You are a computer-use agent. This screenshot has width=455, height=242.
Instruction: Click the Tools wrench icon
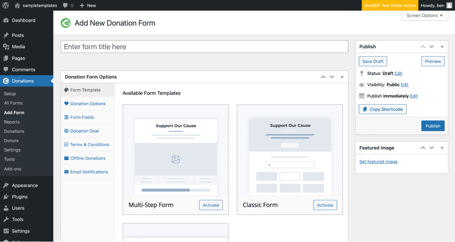click(x=6, y=219)
